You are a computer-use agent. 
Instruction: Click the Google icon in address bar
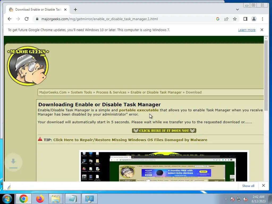coord(218,19)
